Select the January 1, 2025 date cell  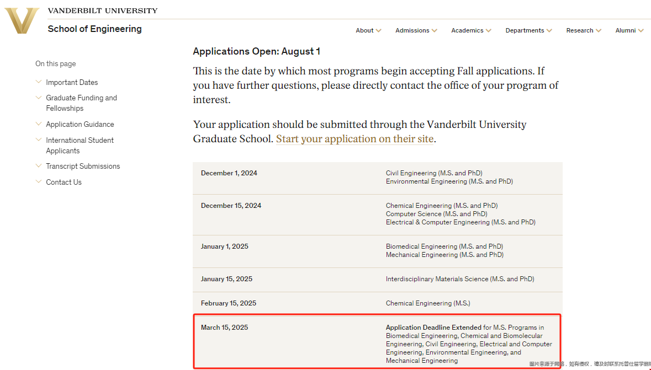click(225, 246)
